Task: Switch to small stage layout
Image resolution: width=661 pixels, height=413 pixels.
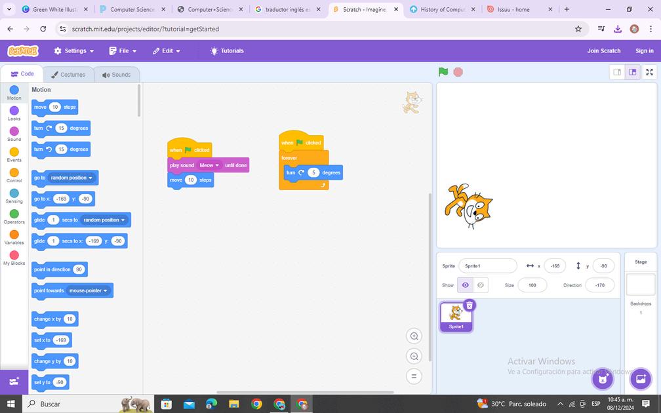Action: pos(617,72)
